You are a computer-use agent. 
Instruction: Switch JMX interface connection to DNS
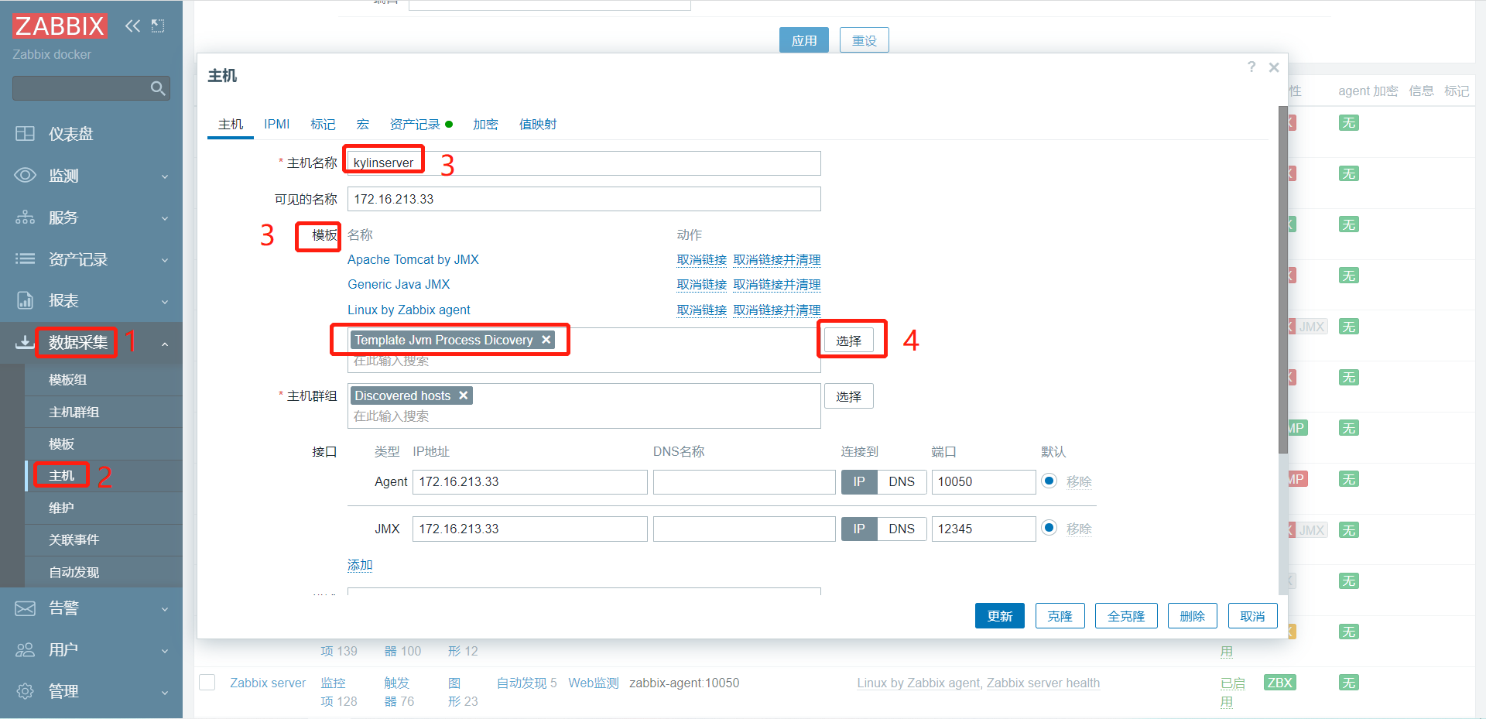[x=902, y=529]
